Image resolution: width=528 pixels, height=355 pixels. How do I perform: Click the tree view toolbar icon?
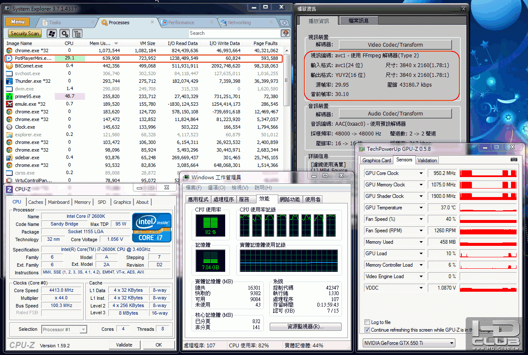tap(77, 34)
